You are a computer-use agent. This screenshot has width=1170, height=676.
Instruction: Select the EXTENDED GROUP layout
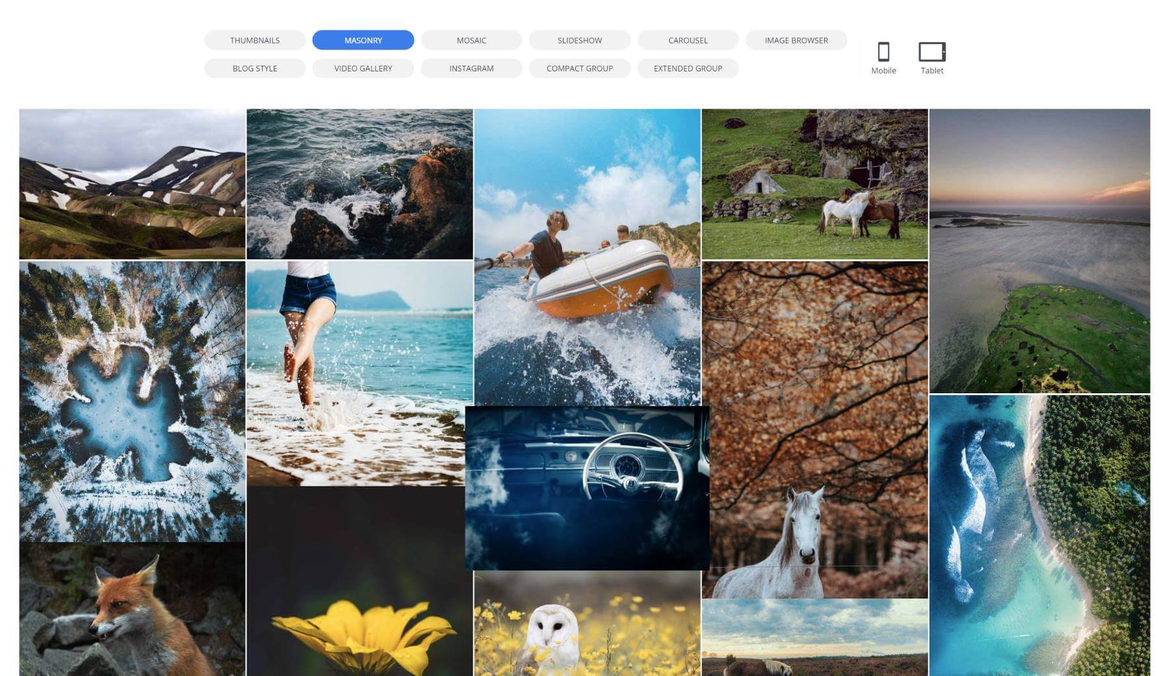coord(688,68)
